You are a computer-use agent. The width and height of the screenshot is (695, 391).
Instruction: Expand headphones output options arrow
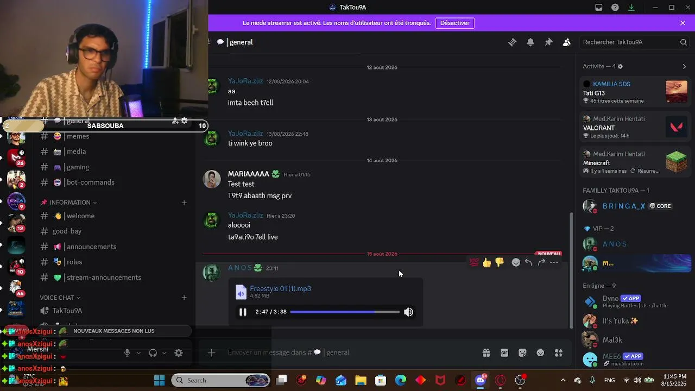(164, 353)
